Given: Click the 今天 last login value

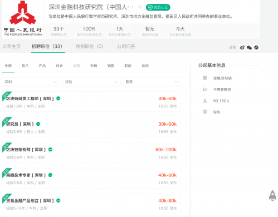Looking at the screenshot, I should (180, 29).
